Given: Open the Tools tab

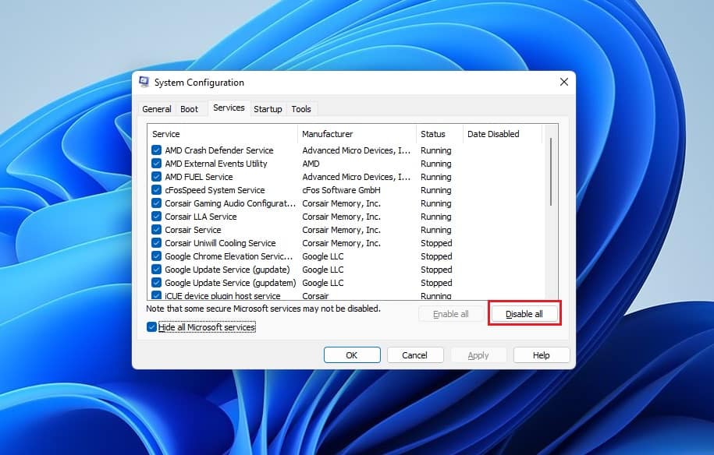Looking at the screenshot, I should [301, 109].
